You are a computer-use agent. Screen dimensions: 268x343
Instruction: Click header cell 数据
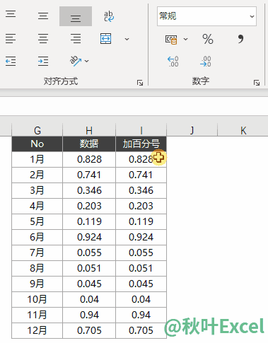click(89, 144)
